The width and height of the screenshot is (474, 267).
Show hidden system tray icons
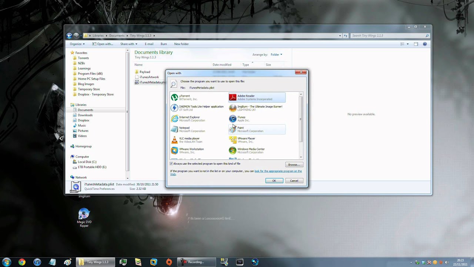pos(411,262)
